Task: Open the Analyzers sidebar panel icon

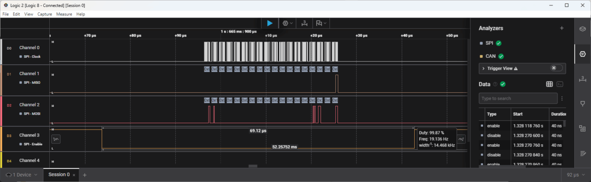Action: pos(583,53)
